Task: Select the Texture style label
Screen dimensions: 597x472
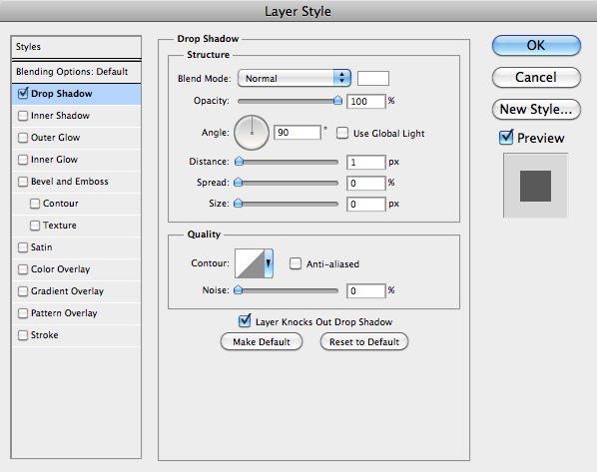Action: [59, 226]
